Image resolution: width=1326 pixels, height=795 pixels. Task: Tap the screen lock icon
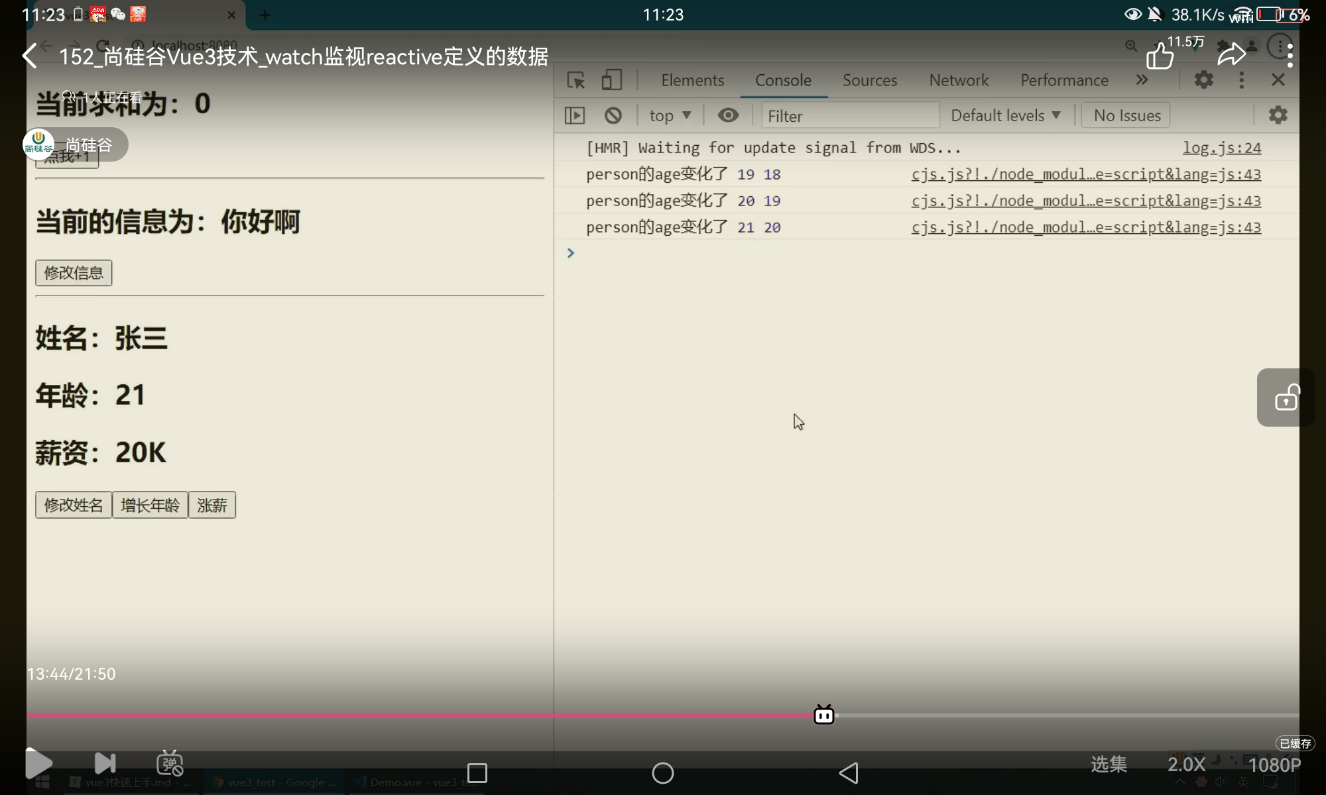coord(1286,397)
